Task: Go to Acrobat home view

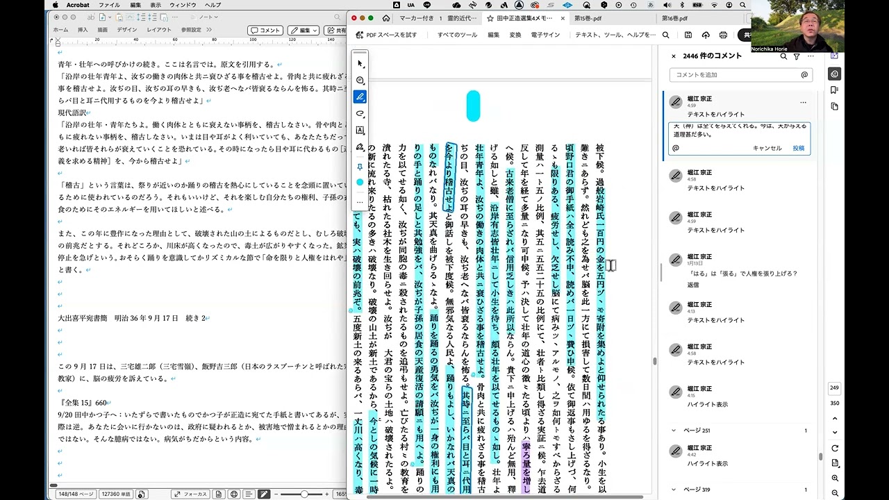Action: (386, 18)
